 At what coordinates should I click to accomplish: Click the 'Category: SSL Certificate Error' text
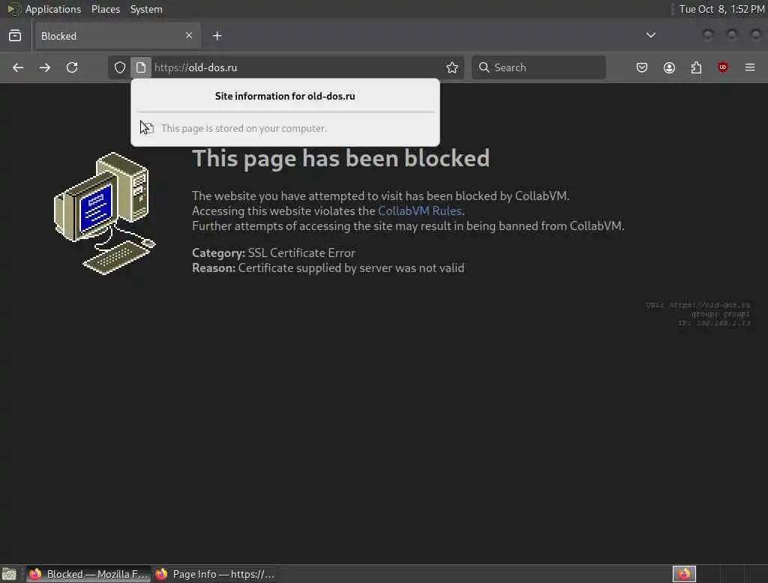tap(273, 253)
